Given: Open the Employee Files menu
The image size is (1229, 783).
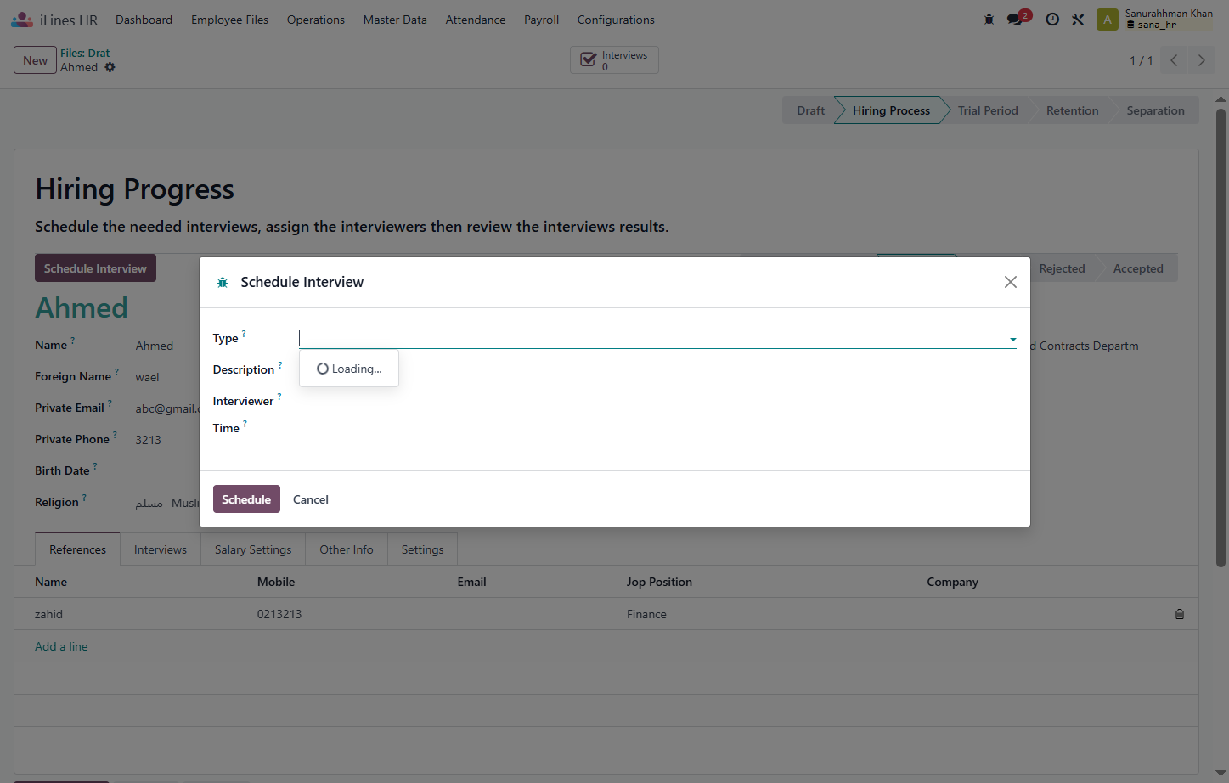Looking at the screenshot, I should [x=229, y=20].
